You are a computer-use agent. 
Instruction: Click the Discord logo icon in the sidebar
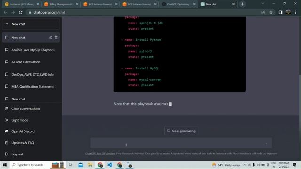click(7, 131)
